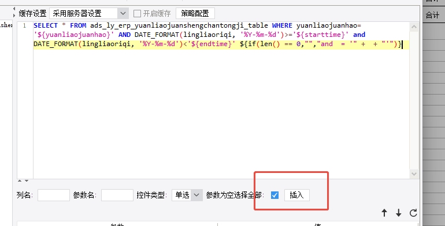
Task: Open the 缓存设置 dropdown showing 采用服务器设置
Action: point(89,13)
